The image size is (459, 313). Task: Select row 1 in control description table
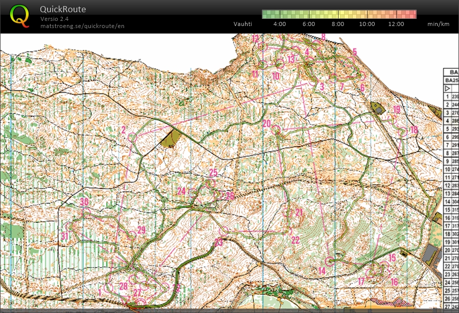tap(450, 96)
